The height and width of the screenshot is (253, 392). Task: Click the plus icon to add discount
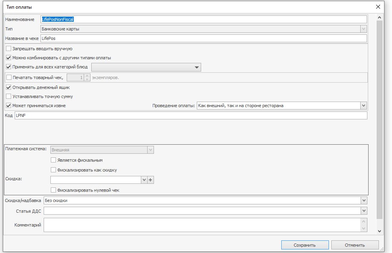tap(150, 180)
